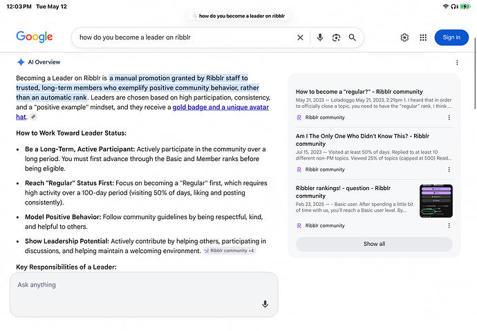Click 'Ribblr community' label under third source

[x=325, y=226]
